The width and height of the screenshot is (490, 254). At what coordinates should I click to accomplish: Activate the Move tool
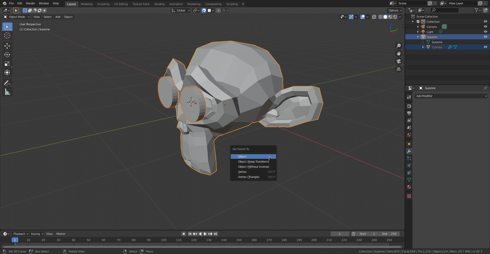(7, 46)
